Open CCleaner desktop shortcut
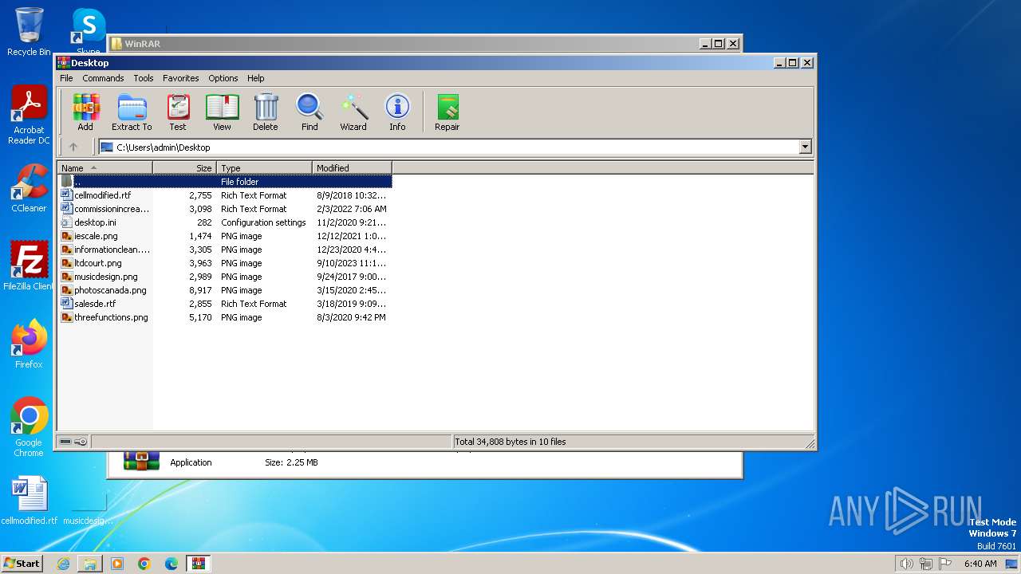The height and width of the screenshot is (574, 1021). (x=29, y=188)
